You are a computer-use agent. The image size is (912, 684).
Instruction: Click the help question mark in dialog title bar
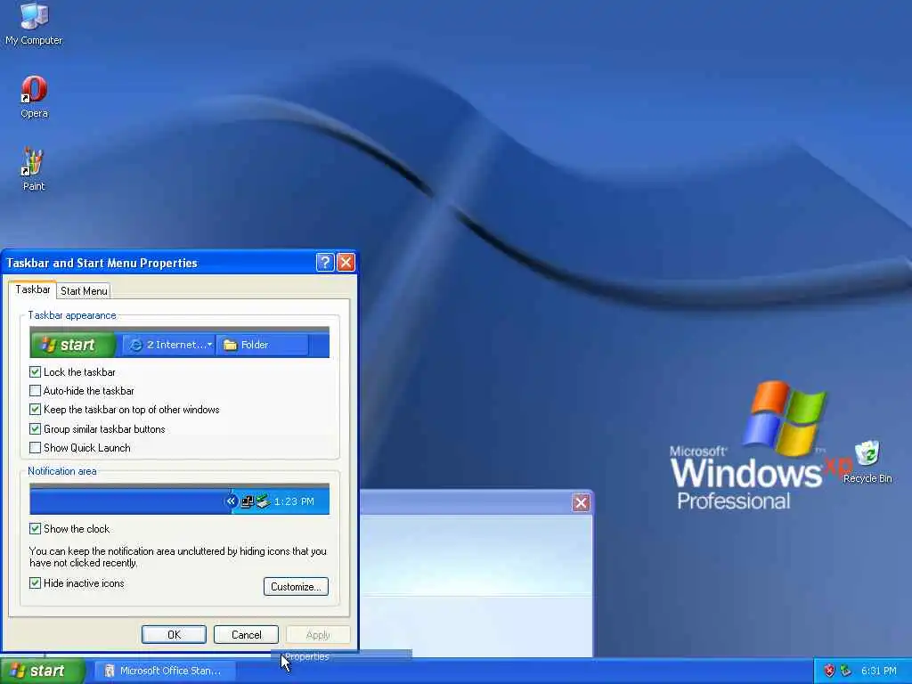325,263
